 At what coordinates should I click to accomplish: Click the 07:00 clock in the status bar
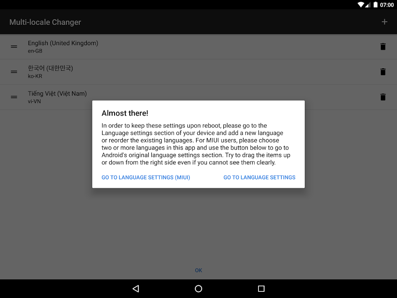387,5
